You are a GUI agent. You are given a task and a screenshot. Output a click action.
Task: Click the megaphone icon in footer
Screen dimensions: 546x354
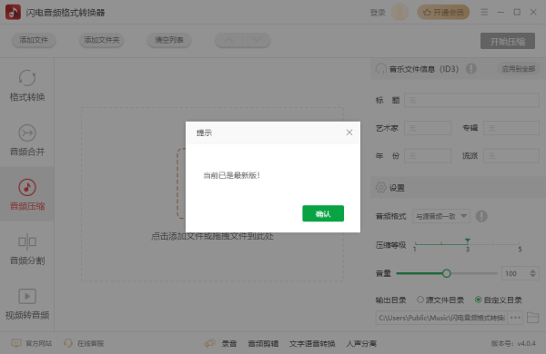(209, 343)
